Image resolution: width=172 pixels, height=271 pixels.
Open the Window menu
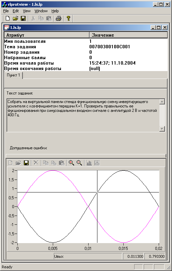(x=41, y=11)
